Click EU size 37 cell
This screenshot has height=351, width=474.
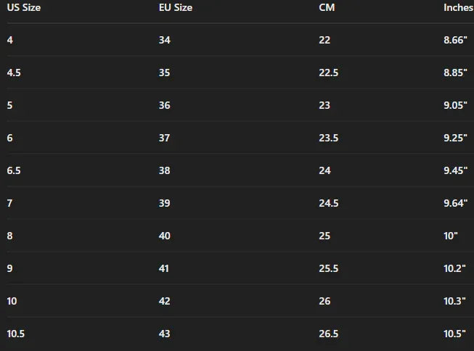coord(165,138)
